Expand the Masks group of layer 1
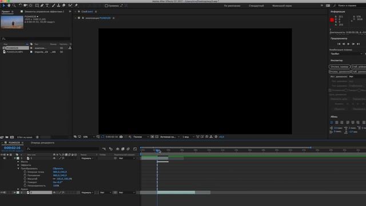 [18, 161]
